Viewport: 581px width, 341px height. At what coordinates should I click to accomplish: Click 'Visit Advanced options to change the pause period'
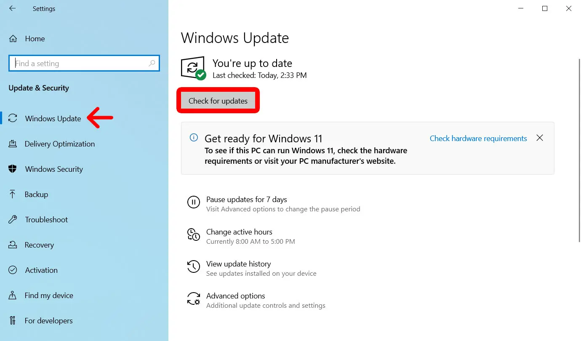click(283, 209)
